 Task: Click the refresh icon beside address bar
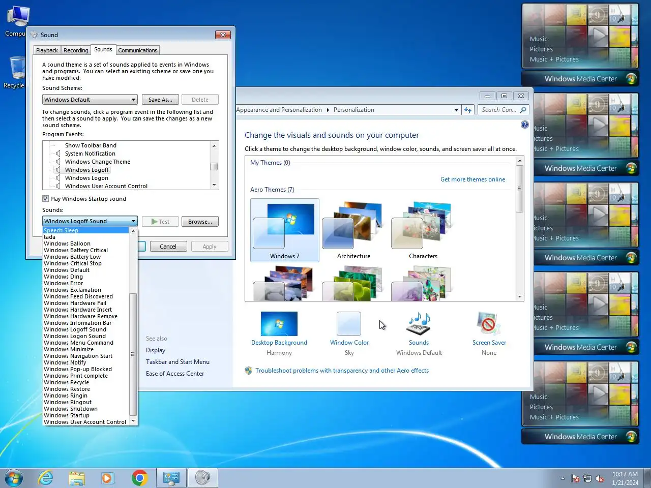pyautogui.click(x=468, y=110)
